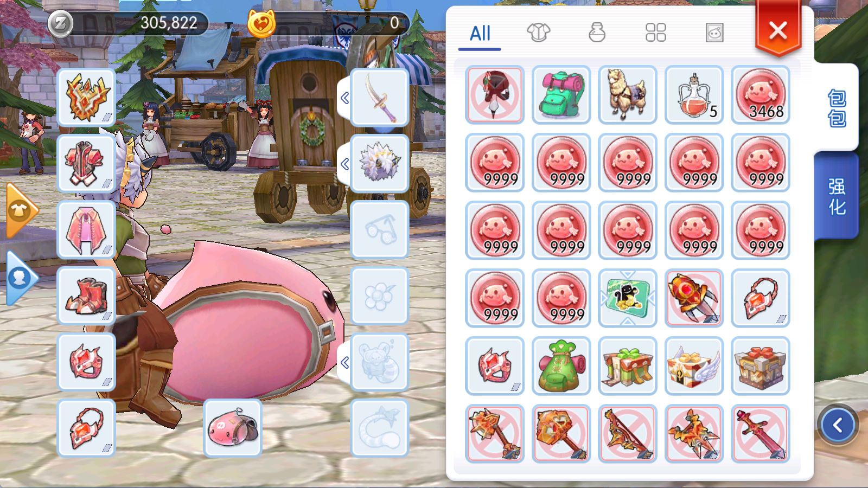
Task: Open the equipped dagger weapon slot
Action: [x=379, y=98]
